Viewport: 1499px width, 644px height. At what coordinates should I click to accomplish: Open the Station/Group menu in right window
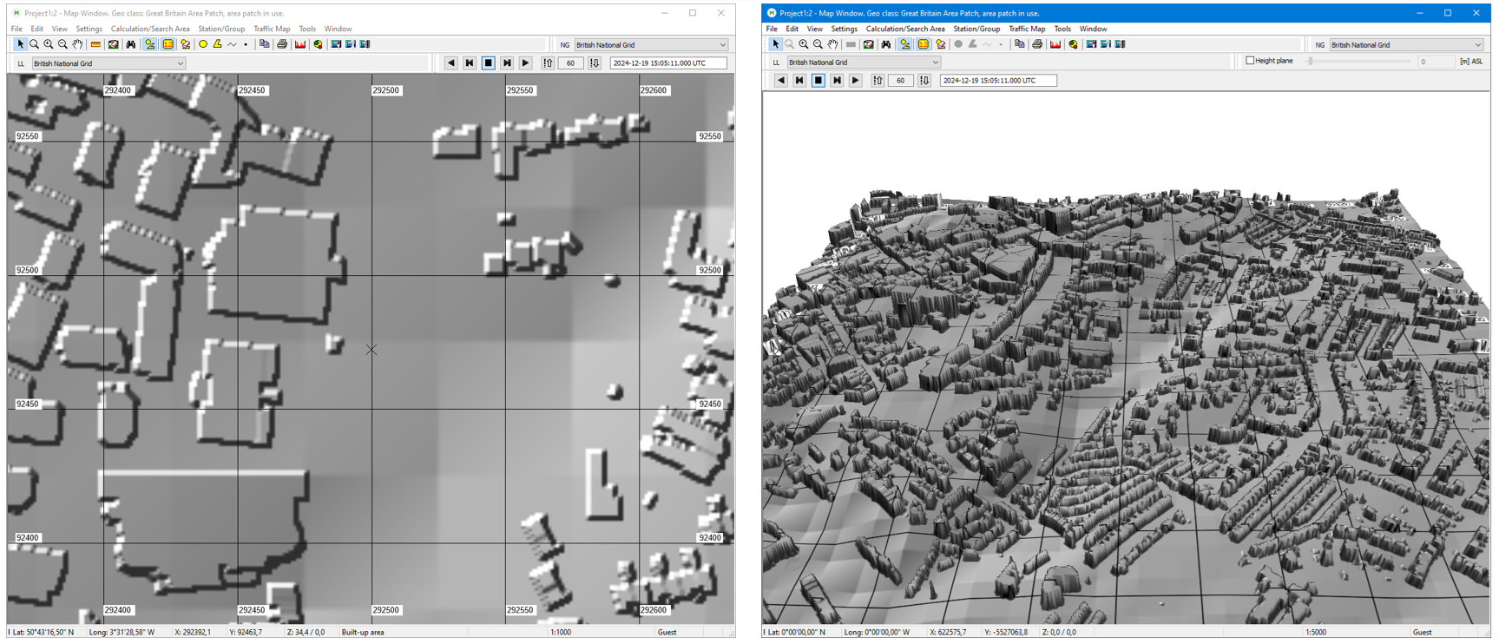976,29
